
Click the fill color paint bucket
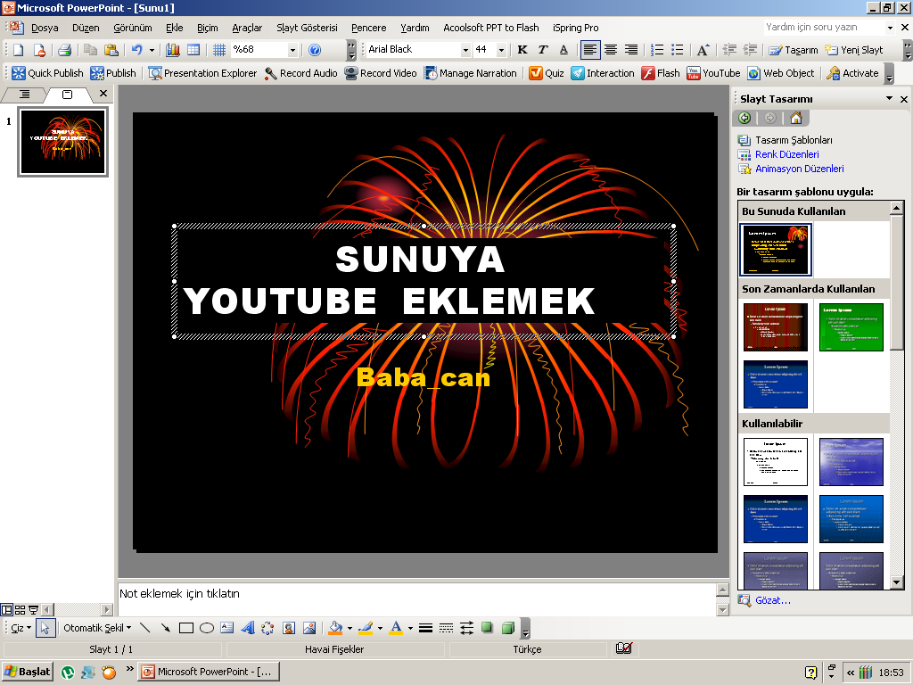coord(335,628)
